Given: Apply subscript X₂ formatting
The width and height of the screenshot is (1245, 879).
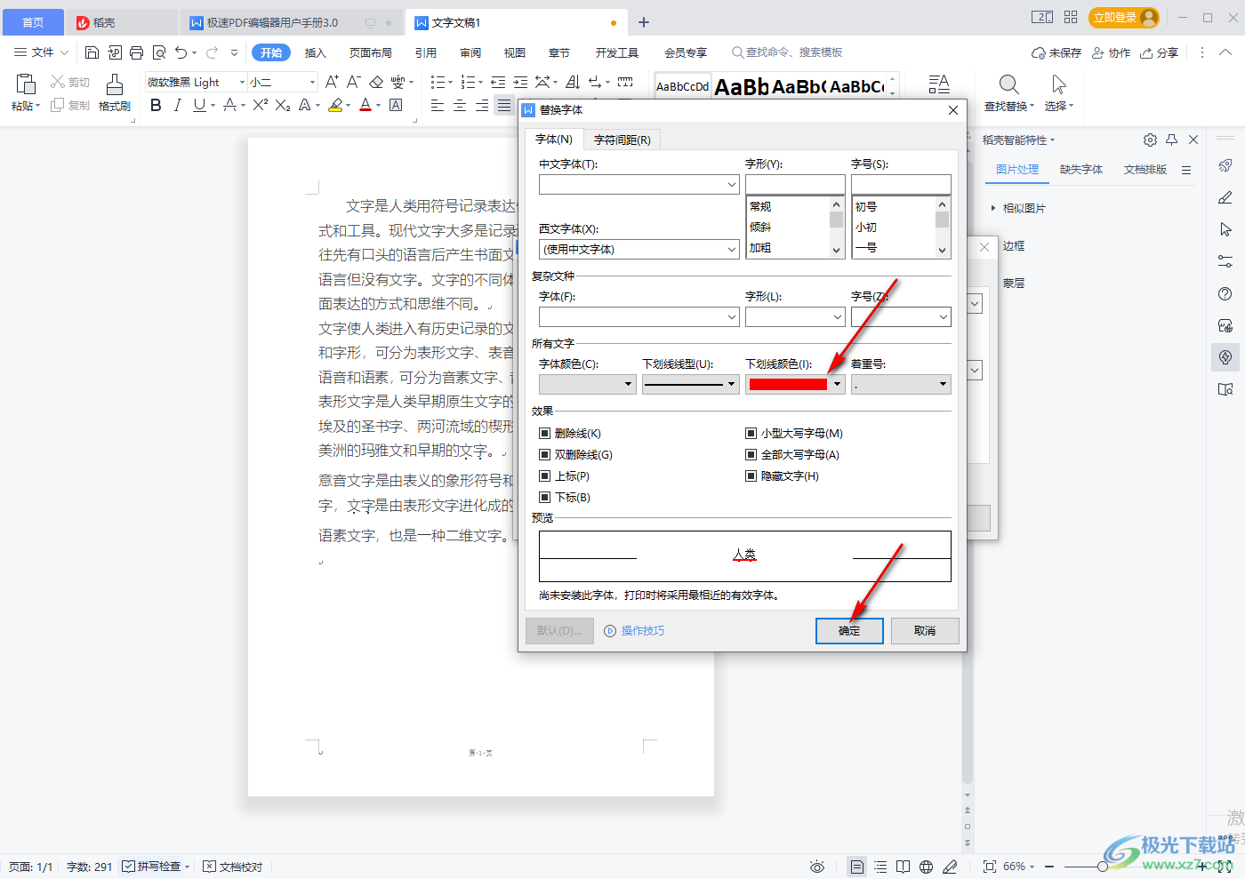Looking at the screenshot, I should (283, 105).
